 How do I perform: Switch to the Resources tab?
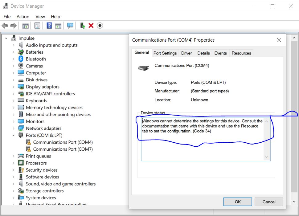(241, 53)
